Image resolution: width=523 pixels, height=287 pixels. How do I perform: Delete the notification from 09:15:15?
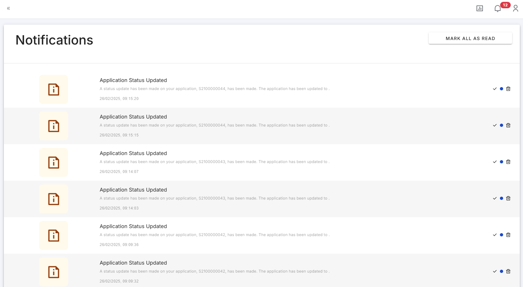(508, 125)
